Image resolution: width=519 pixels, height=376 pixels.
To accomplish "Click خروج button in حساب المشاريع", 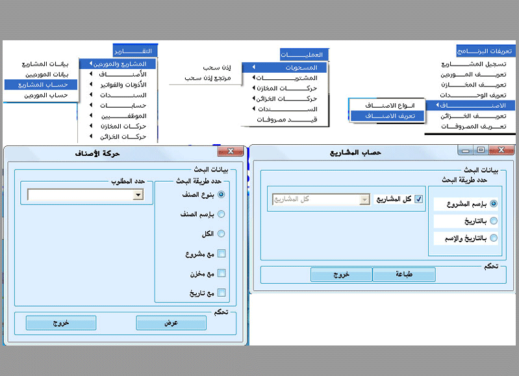I will coord(341,275).
